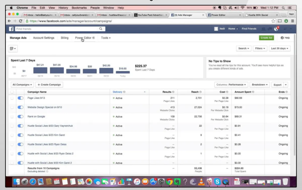The width and height of the screenshot is (302, 190).
Task: Open the globe notifications icon
Action: coord(276,29)
